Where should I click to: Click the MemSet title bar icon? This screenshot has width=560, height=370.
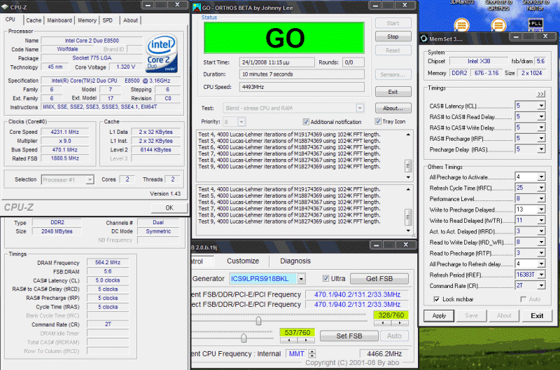(424, 39)
